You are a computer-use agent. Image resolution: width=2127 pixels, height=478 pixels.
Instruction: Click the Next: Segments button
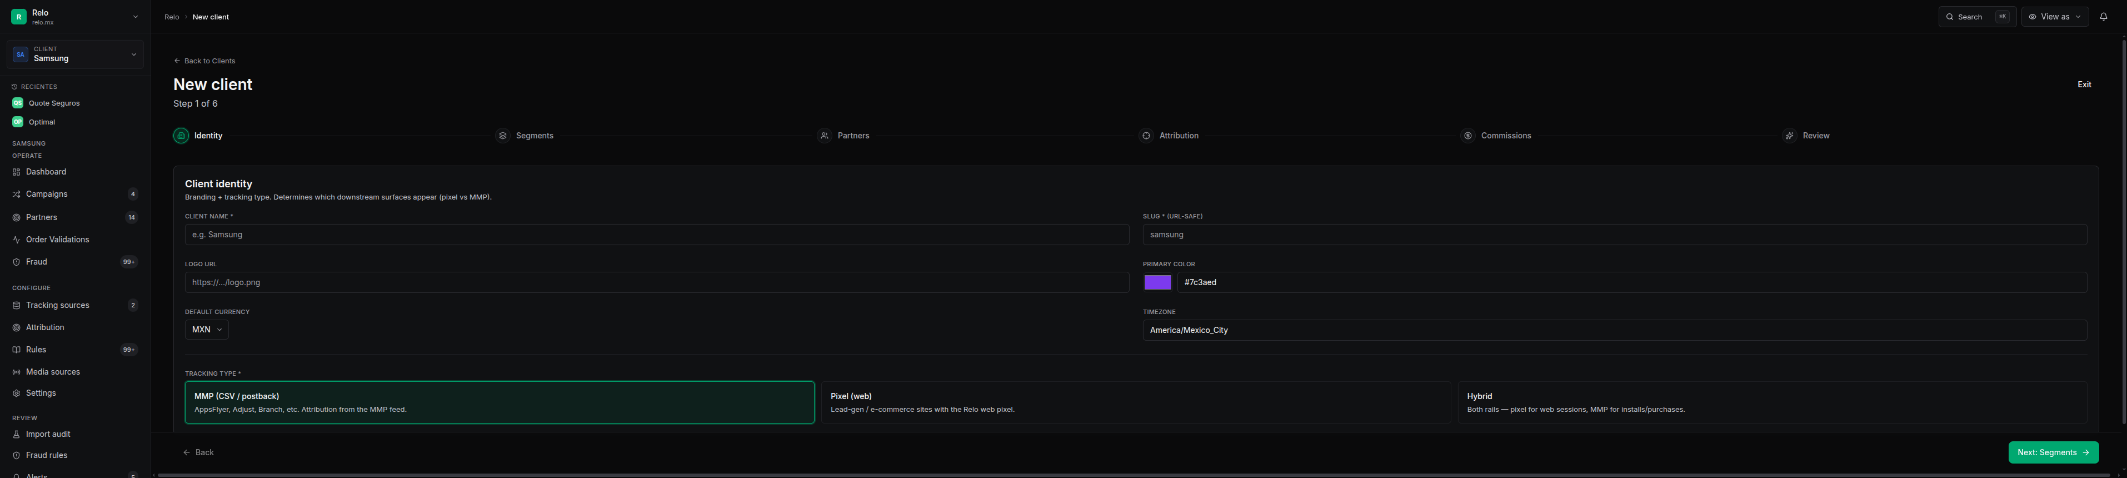pos(2053,452)
